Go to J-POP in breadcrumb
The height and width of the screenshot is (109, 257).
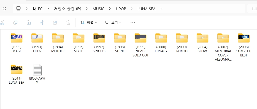[x=121, y=9]
